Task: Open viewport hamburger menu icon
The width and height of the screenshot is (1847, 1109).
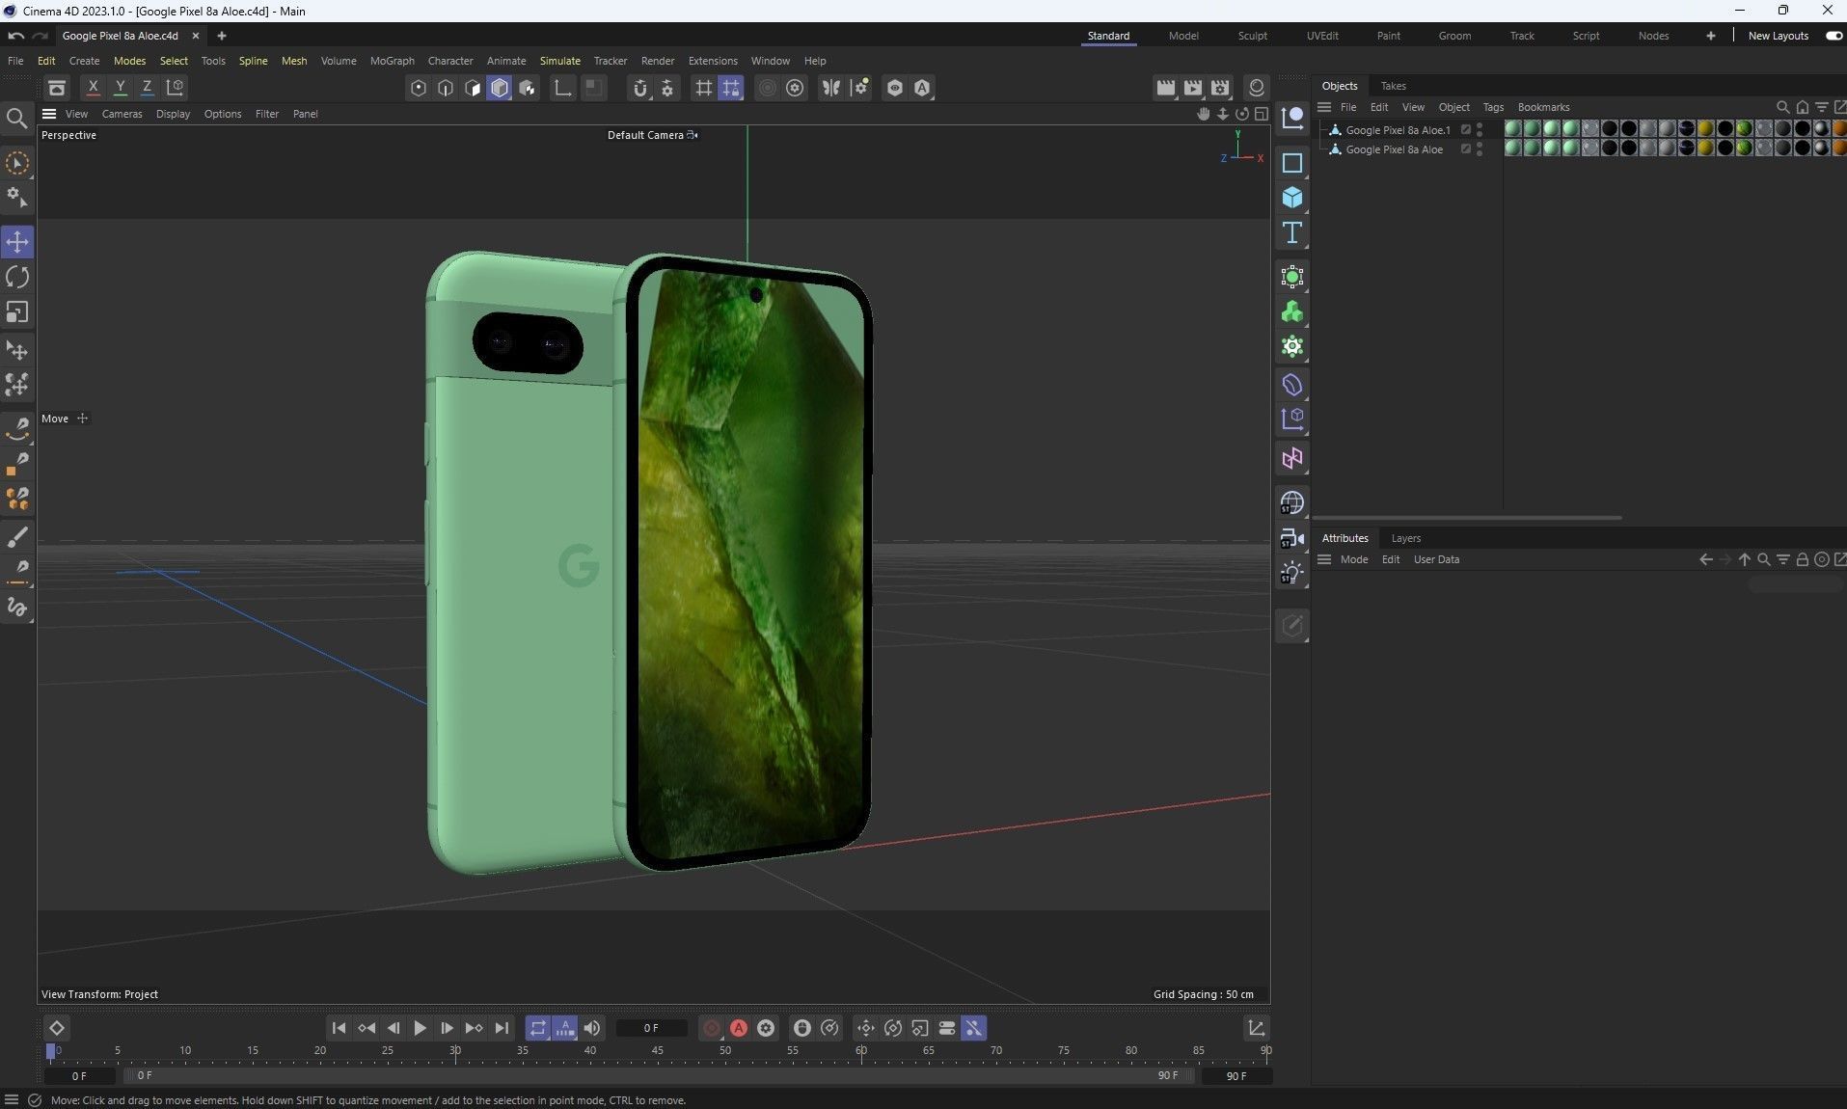Action: (x=49, y=114)
